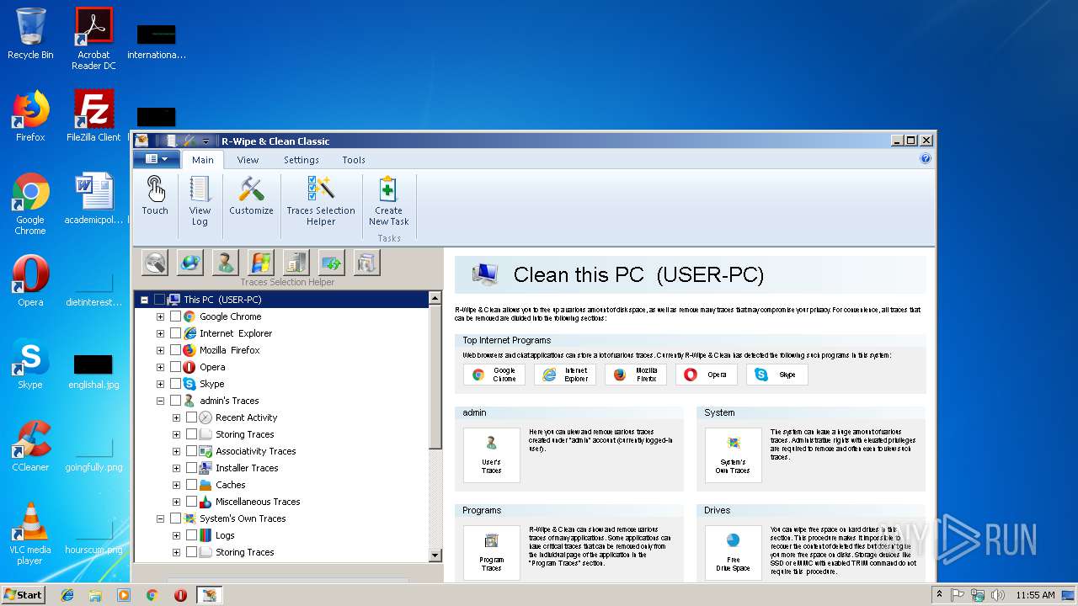This screenshot has height=606, width=1078.
Task: Click the computer tower helper icon
Action: click(296, 263)
